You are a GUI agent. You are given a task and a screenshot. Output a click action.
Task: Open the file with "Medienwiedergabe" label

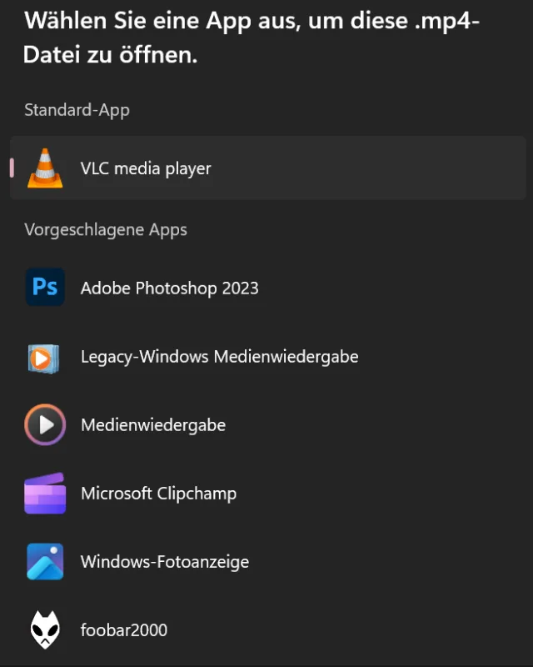click(153, 425)
